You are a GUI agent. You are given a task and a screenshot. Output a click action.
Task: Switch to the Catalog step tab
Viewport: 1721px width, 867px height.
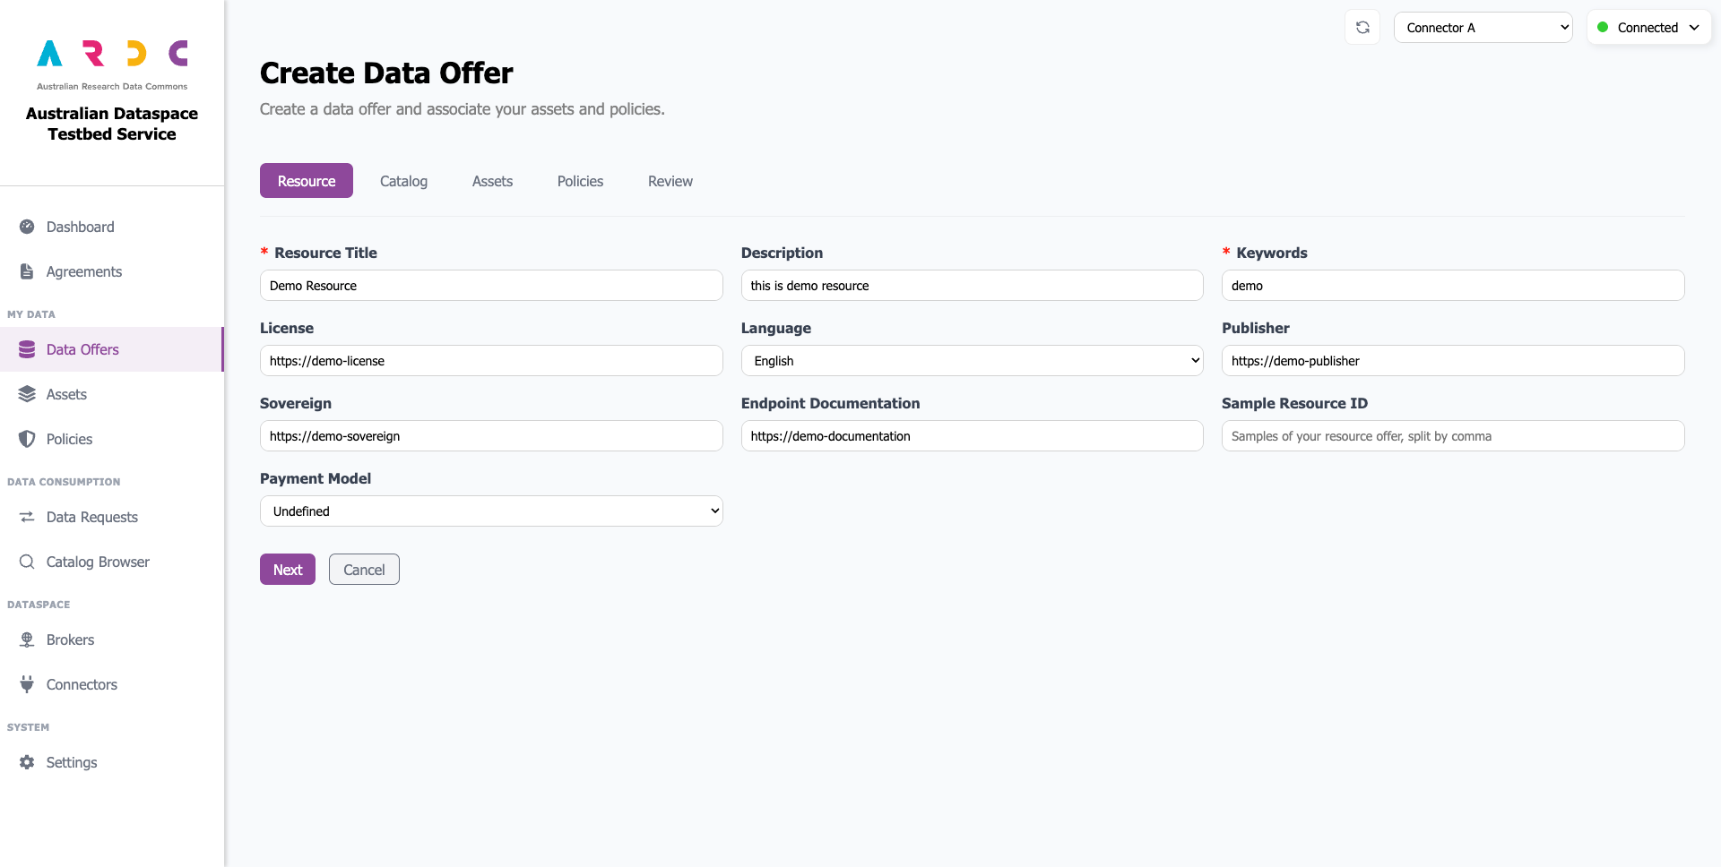(403, 181)
